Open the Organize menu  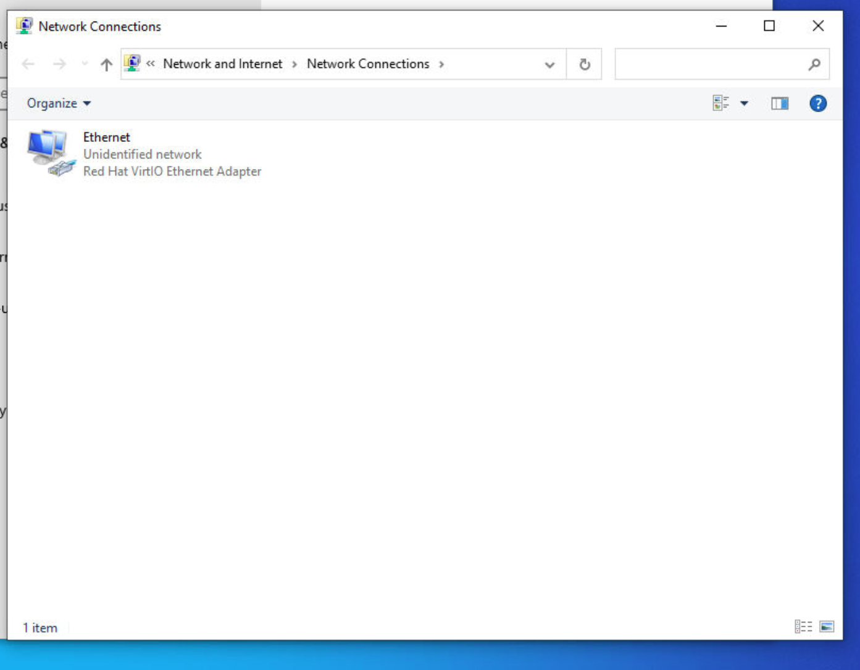coord(59,103)
